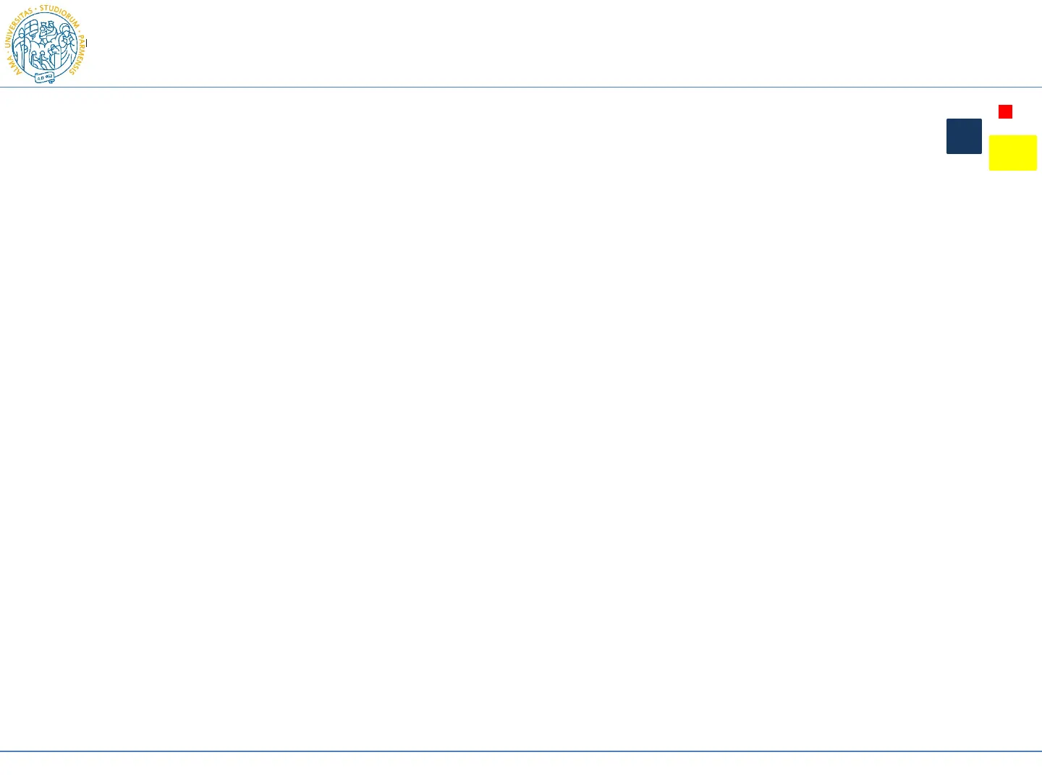Click the University of Parma seal logo
1042x781 pixels.
[x=45, y=44]
